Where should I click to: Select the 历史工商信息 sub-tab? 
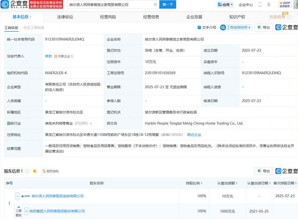tap(34, 28)
